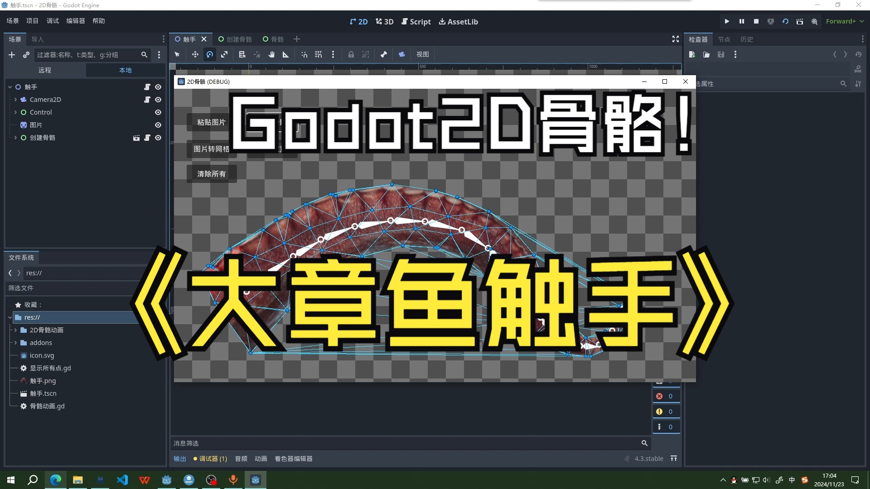Select the Ruler Mode tool
This screenshot has width=870, height=489.
[285, 54]
